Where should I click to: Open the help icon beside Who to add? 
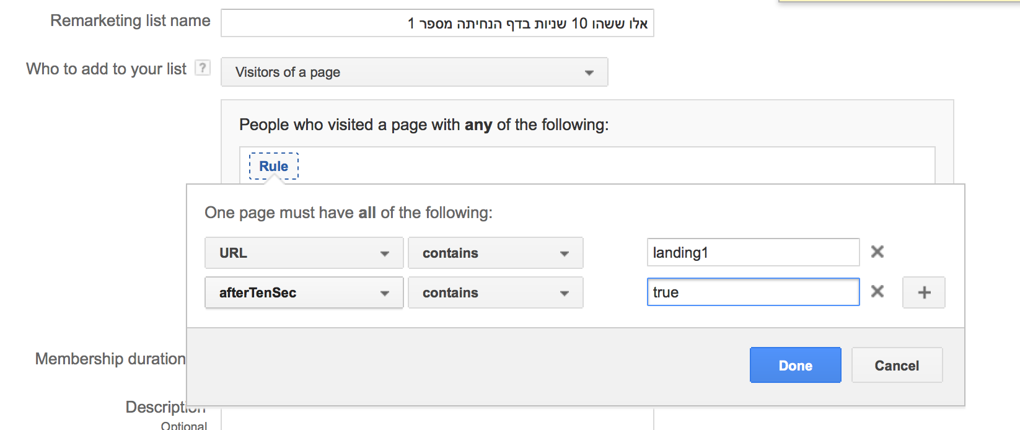203,68
